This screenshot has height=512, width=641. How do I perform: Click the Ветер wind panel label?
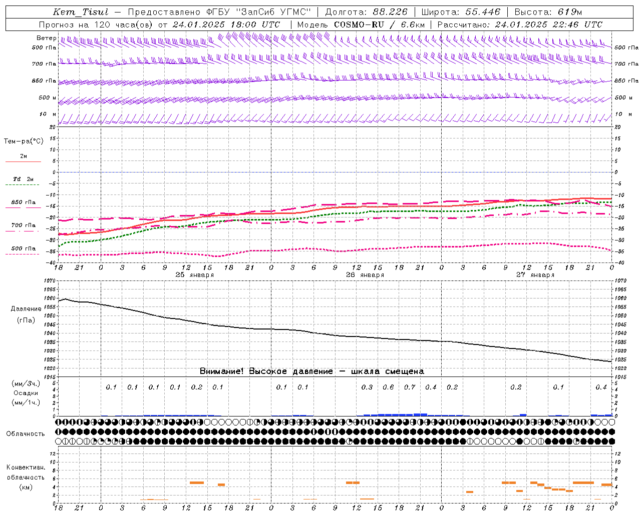tap(46, 38)
